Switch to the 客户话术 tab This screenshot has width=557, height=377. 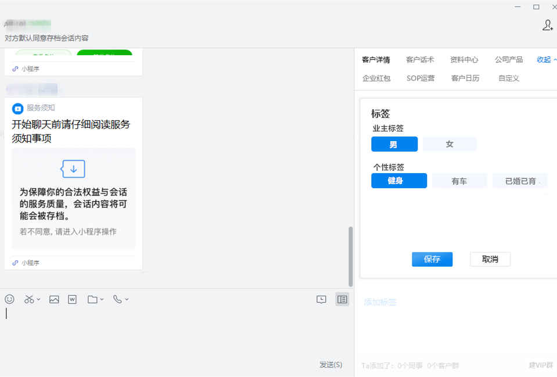coord(419,59)
